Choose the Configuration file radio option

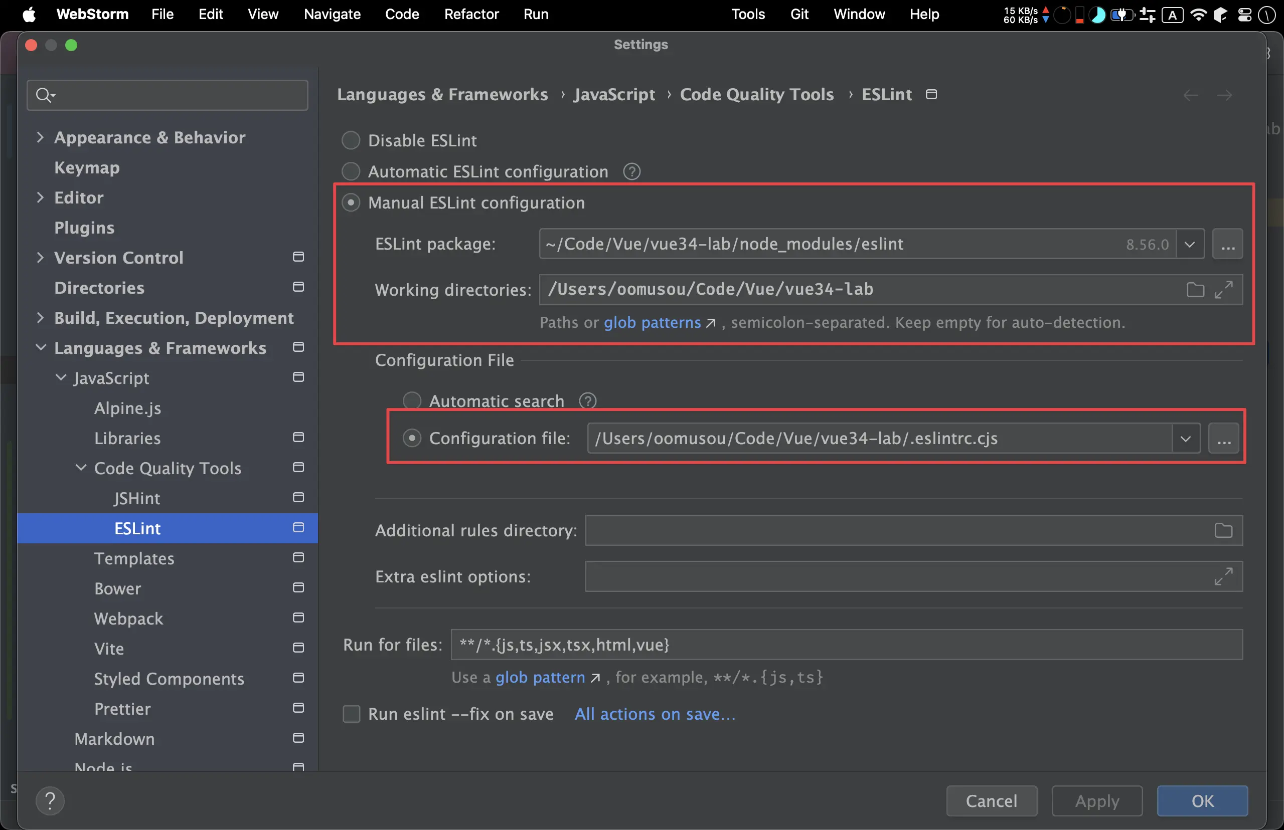[411, 439]
